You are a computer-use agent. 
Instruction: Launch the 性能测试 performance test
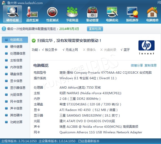tap(52, 14)
